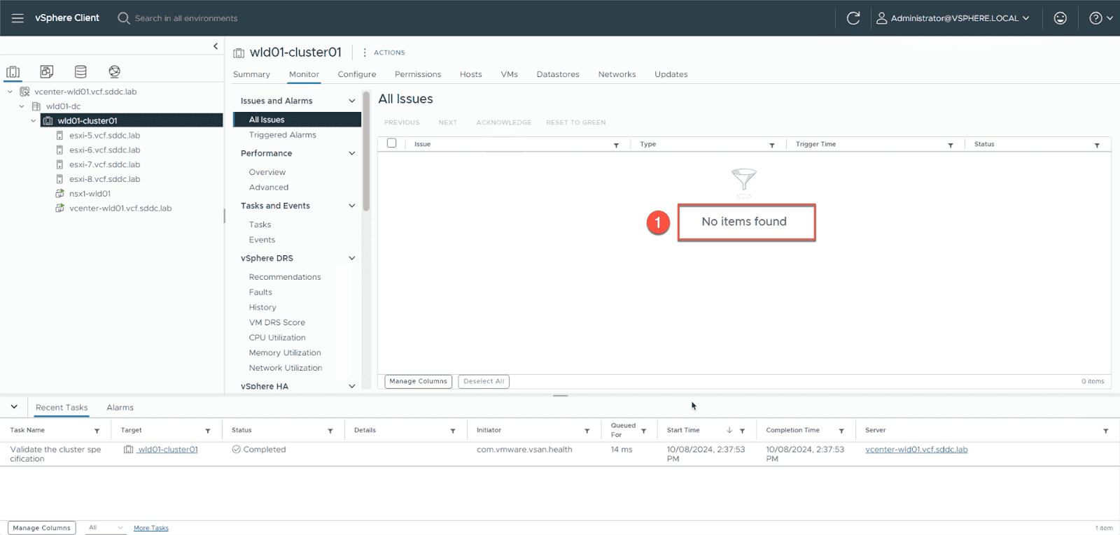Open the help question mark menu
The height and width of the screenshot is (535, 1120).
coord(1100,18)
